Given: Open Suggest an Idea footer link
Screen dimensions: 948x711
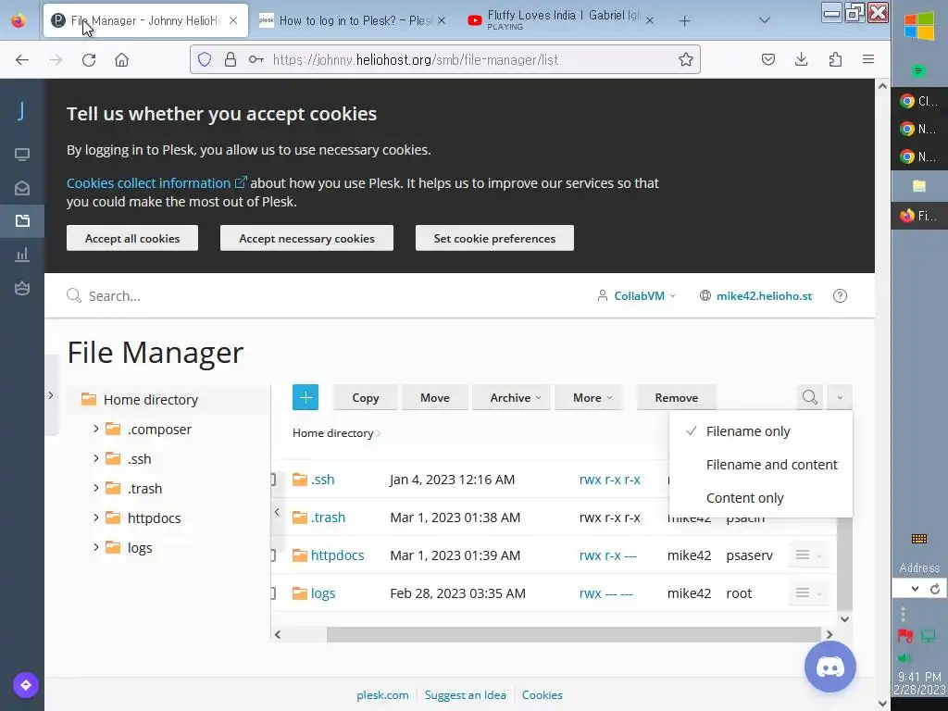Looking at the screenshot, I should pos(466,694).
